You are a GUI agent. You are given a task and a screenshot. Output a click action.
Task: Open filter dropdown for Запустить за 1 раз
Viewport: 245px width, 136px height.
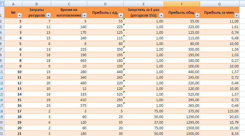(x=161, y=15)
